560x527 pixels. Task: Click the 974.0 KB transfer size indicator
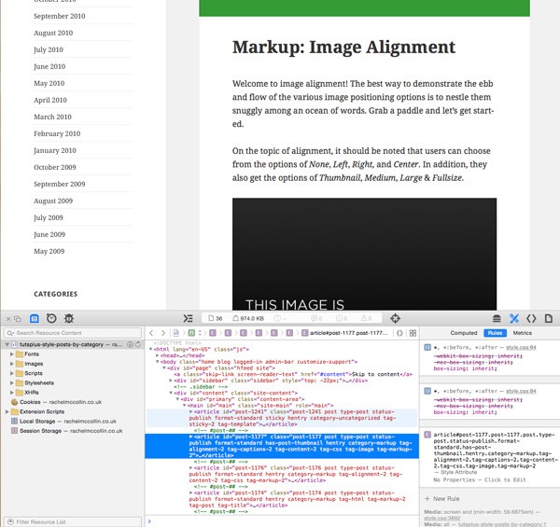(x=248, y=318)
